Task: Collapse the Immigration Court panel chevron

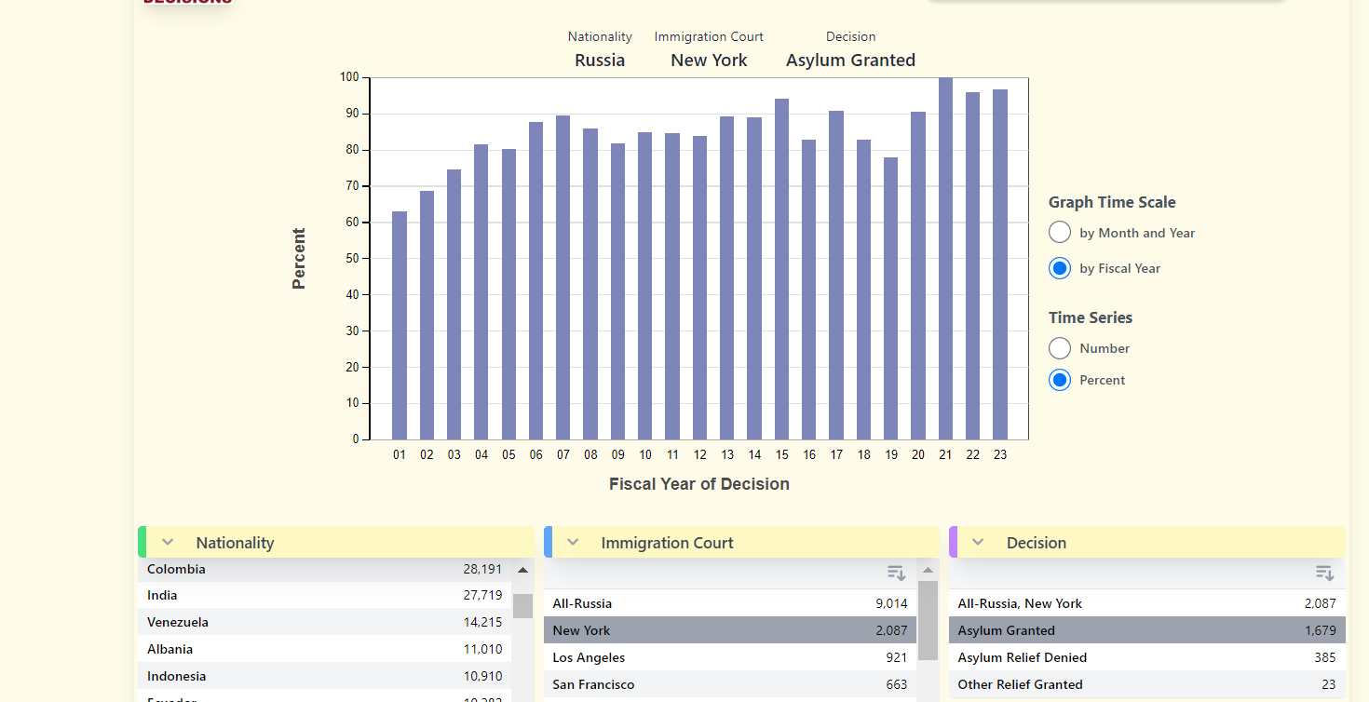Action: coord(573,543)
